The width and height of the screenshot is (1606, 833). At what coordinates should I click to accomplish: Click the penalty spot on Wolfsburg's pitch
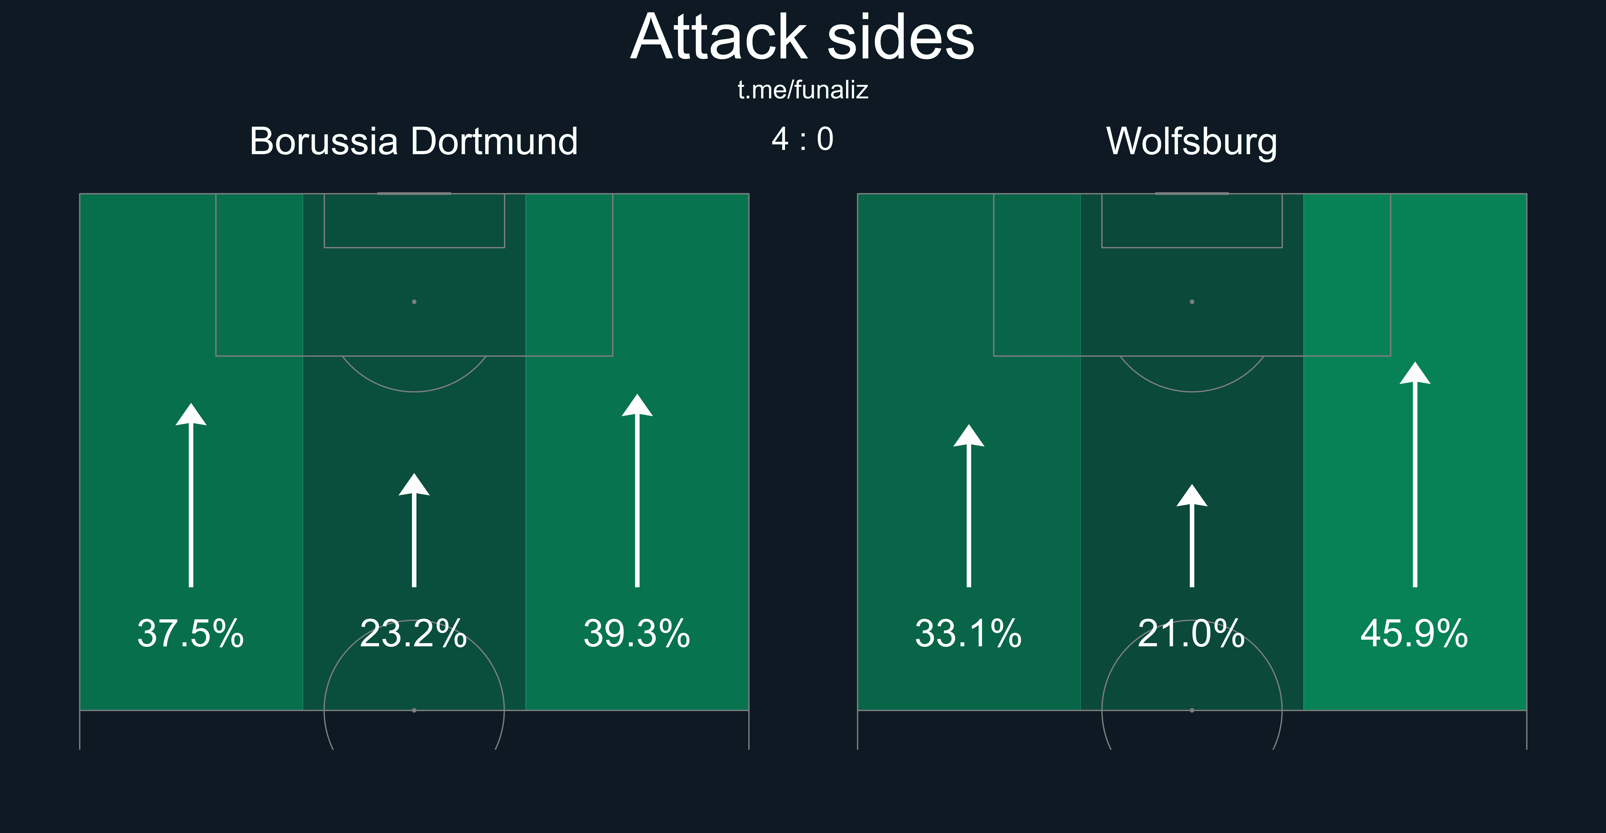[x=1192, y=302]
